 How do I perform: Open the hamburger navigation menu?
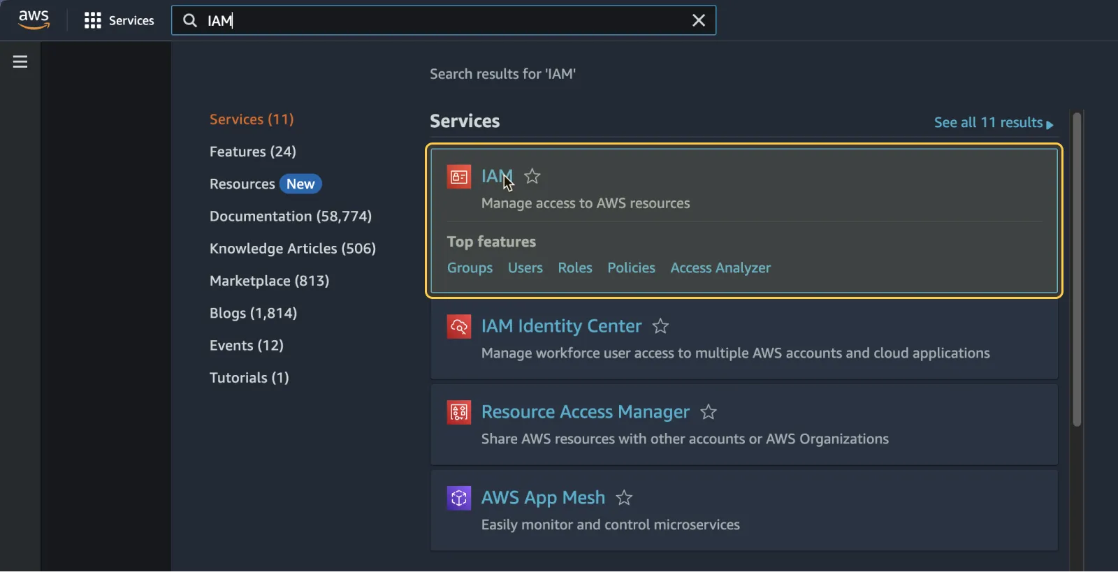pos(20,61)
